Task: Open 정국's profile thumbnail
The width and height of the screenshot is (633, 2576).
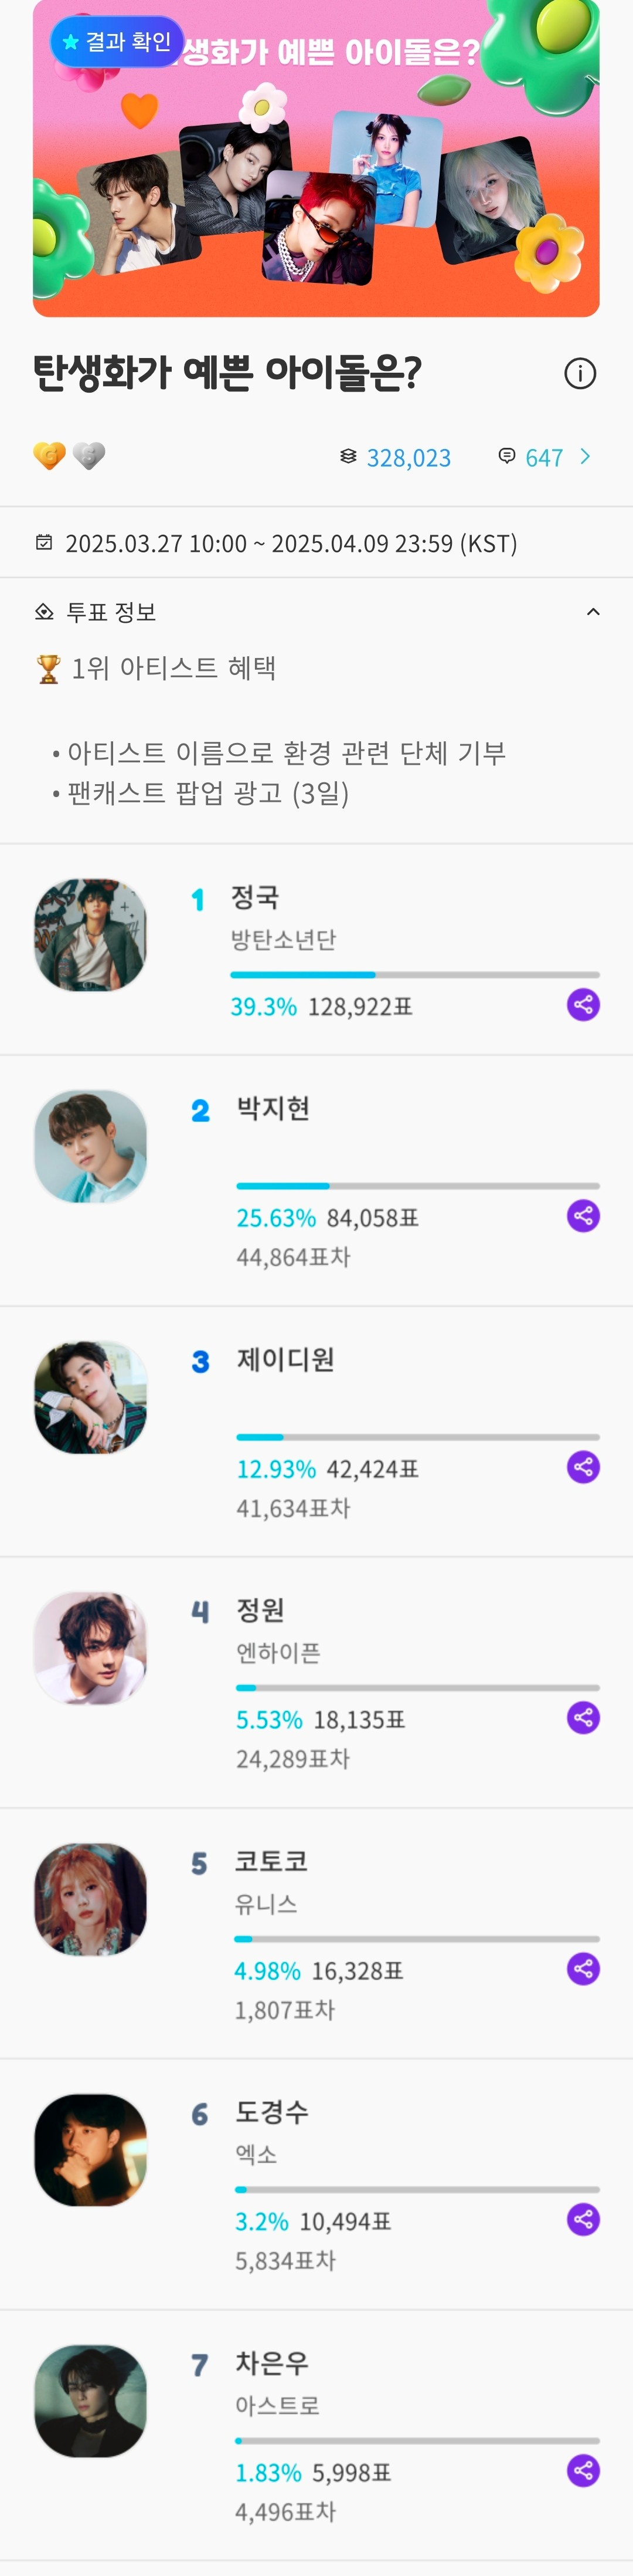Action: (x=91, y=935)
